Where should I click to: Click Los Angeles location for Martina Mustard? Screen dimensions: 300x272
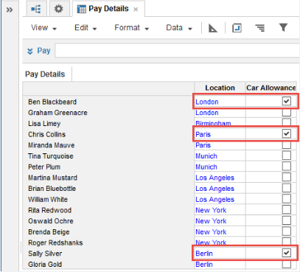(214, 178)
